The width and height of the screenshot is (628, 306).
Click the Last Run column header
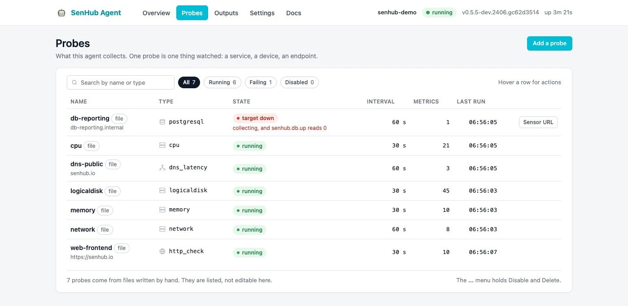pos(471,102)
